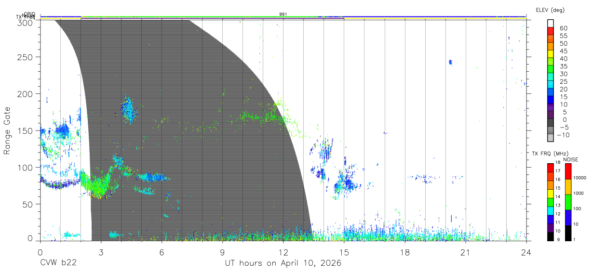This screenshot has height=273, width=592.
Task: Click the y-axis tick label '300'
Action: click(x=26, y=22)
